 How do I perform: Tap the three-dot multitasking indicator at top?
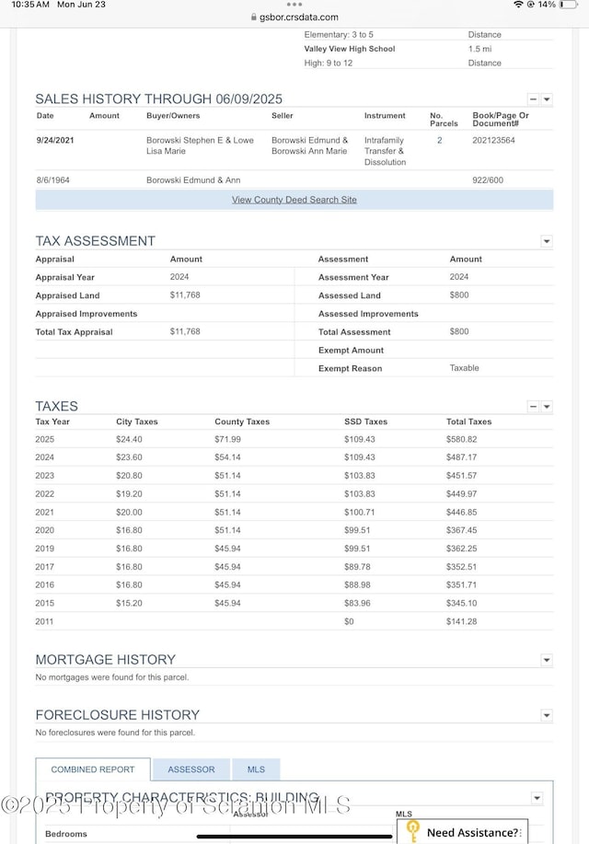coord(294,5)
